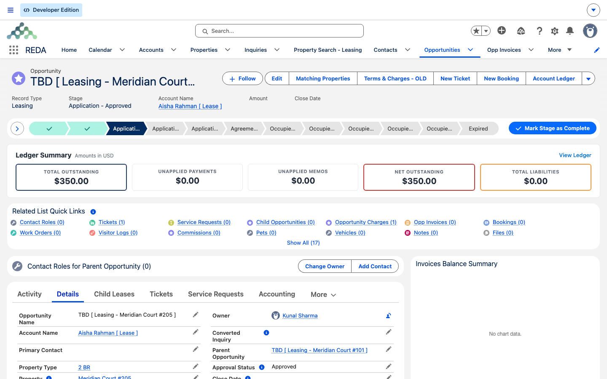Open the user profile avatar
607x379 pixels.
click(x=590, y=31)
